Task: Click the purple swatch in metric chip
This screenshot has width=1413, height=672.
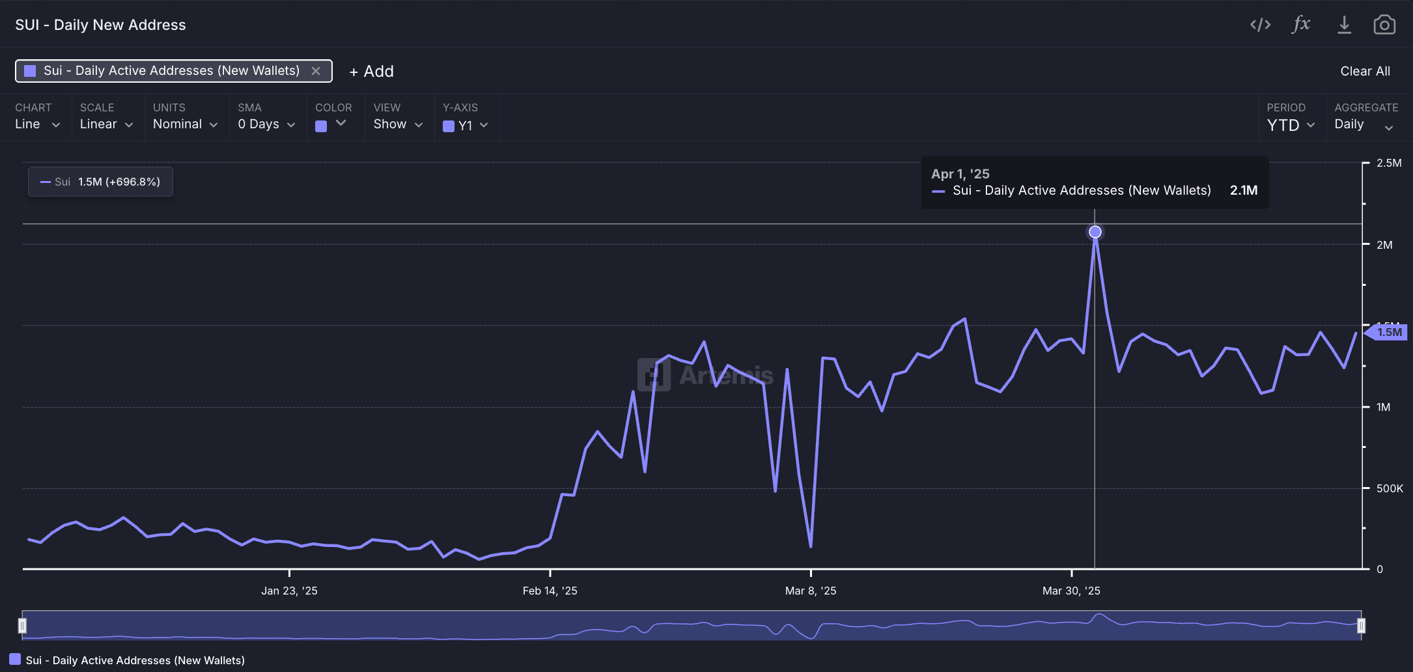Action: 30,71
